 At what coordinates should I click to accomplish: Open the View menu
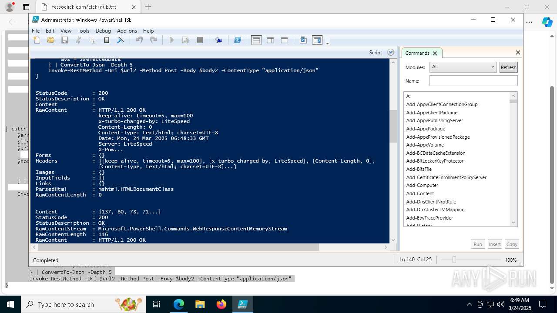66,31
